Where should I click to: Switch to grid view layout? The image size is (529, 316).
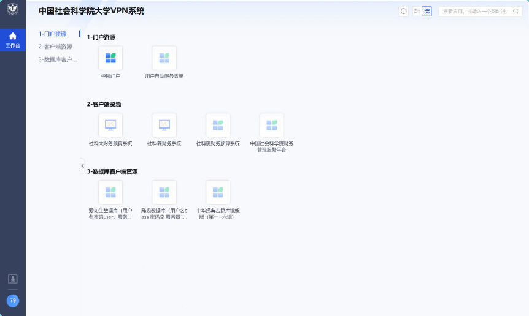[427, 11]
